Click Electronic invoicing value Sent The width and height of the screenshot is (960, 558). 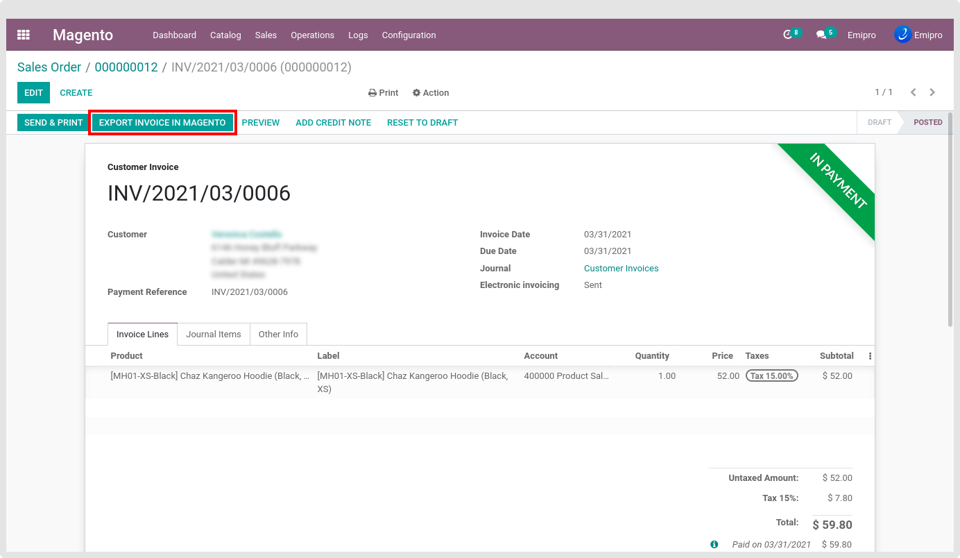pos(593,285)
